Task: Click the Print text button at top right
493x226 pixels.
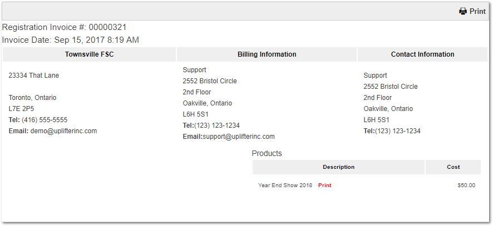Action: tap(477, 11)
